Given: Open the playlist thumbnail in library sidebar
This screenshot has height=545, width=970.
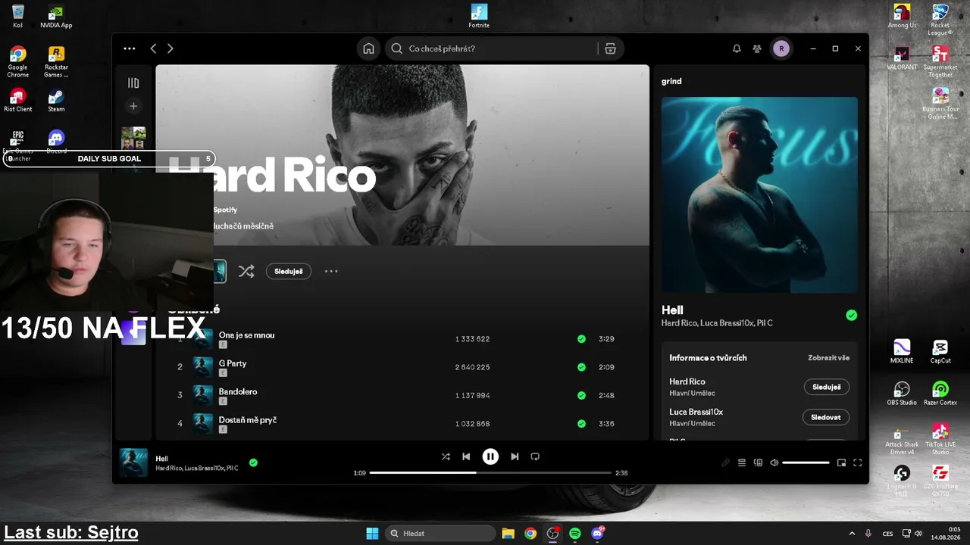Looking at the screenshot, I should point(133,138).
